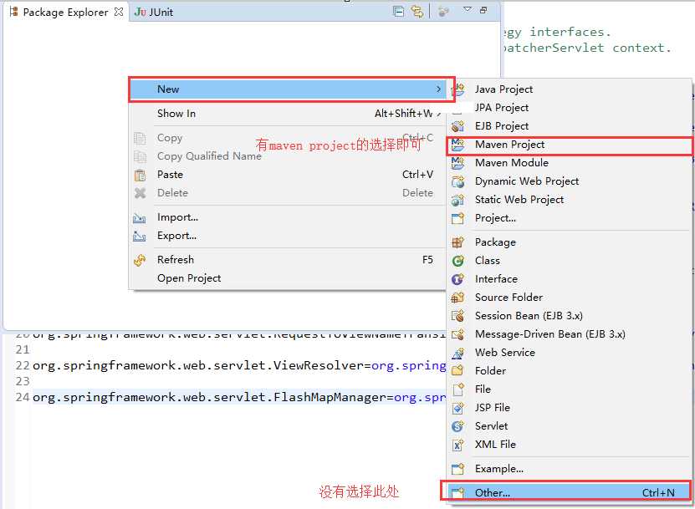The height and width of the screenshot is (509, 695).
Task: Switch to the JUnit tab
Action: point(154,12)
